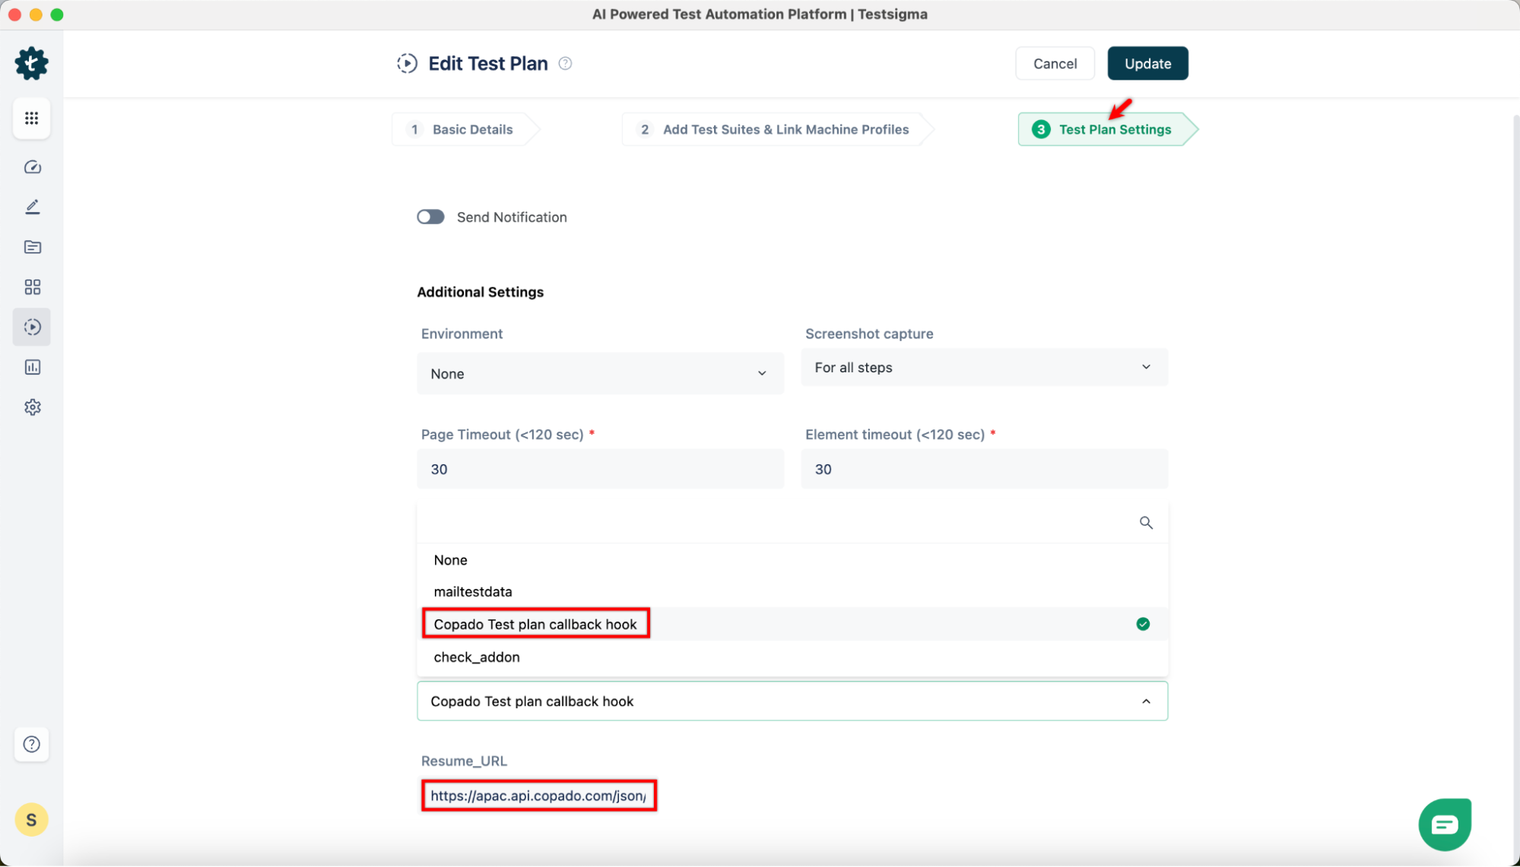
Task: Select Copado Test plan callback hook option
Action: (x=535, y=623)
